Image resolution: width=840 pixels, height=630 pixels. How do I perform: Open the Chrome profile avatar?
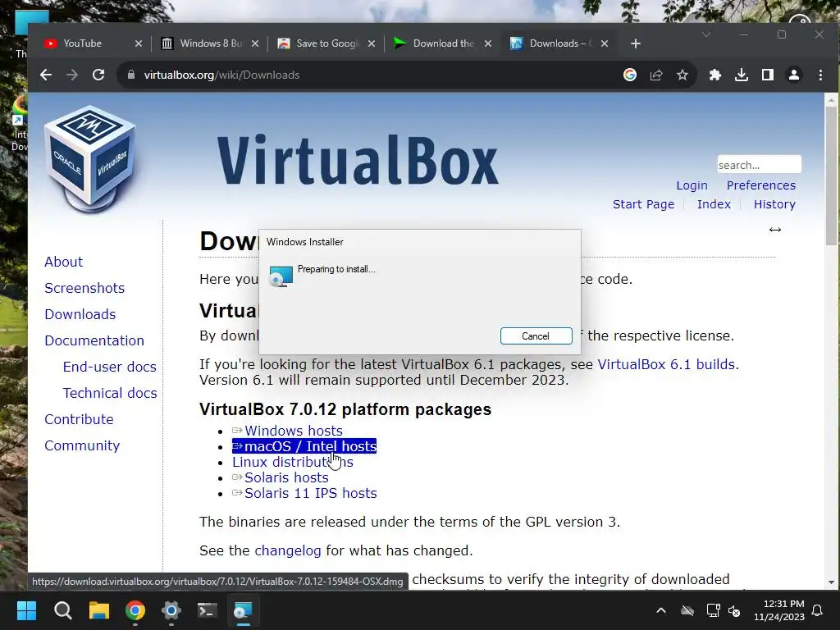point(794,75)
